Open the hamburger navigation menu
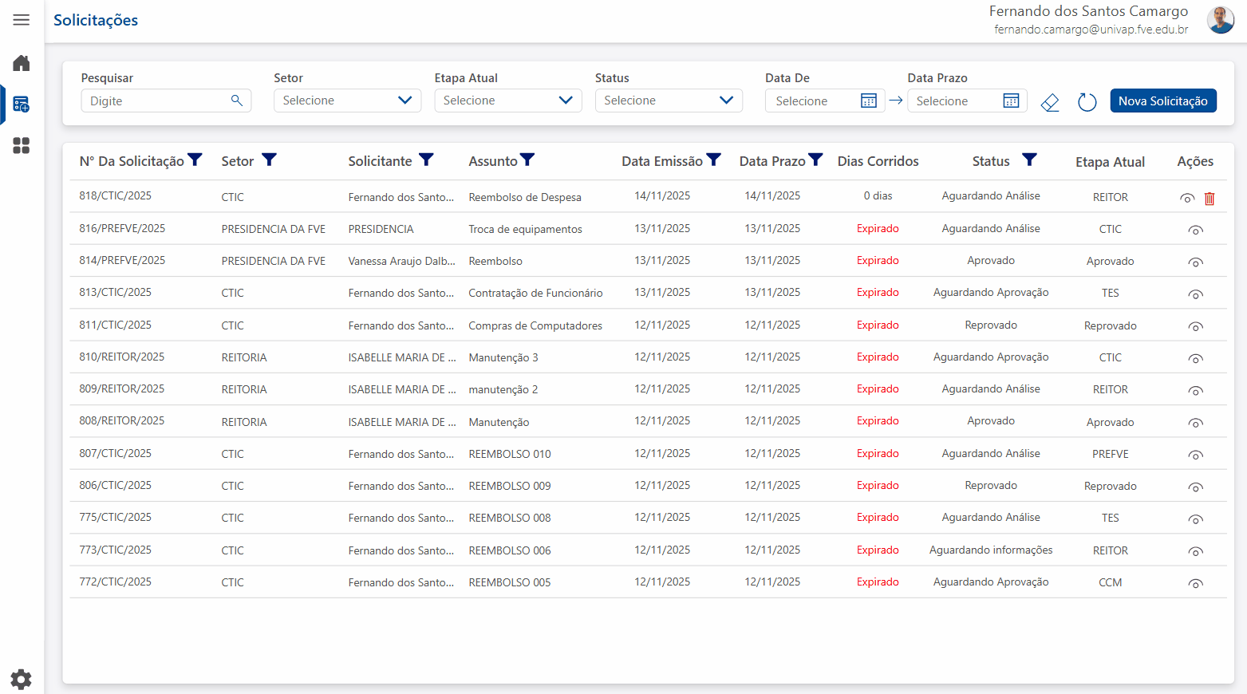This screenshot has width=1247, height=694. pos(22,20)
